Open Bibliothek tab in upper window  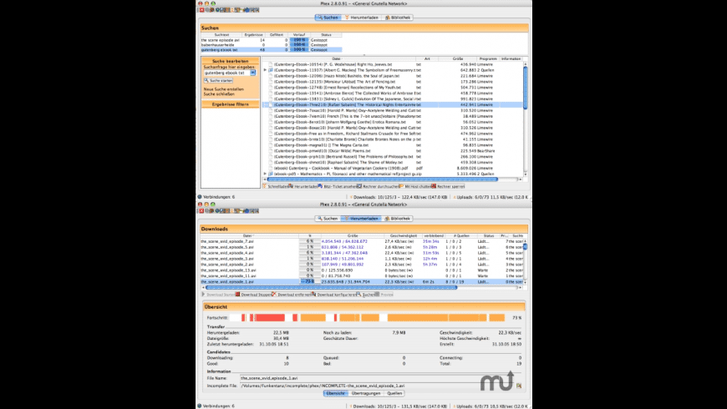click(398, 18)
